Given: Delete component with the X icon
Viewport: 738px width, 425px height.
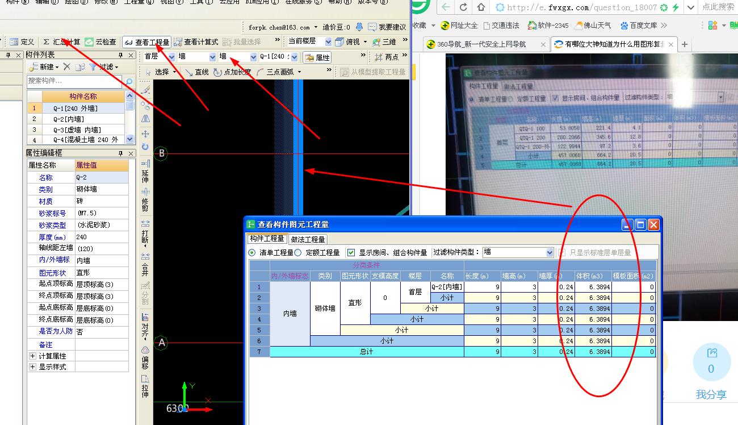Looking at the screenshot, I should click(x=67, y=67).
